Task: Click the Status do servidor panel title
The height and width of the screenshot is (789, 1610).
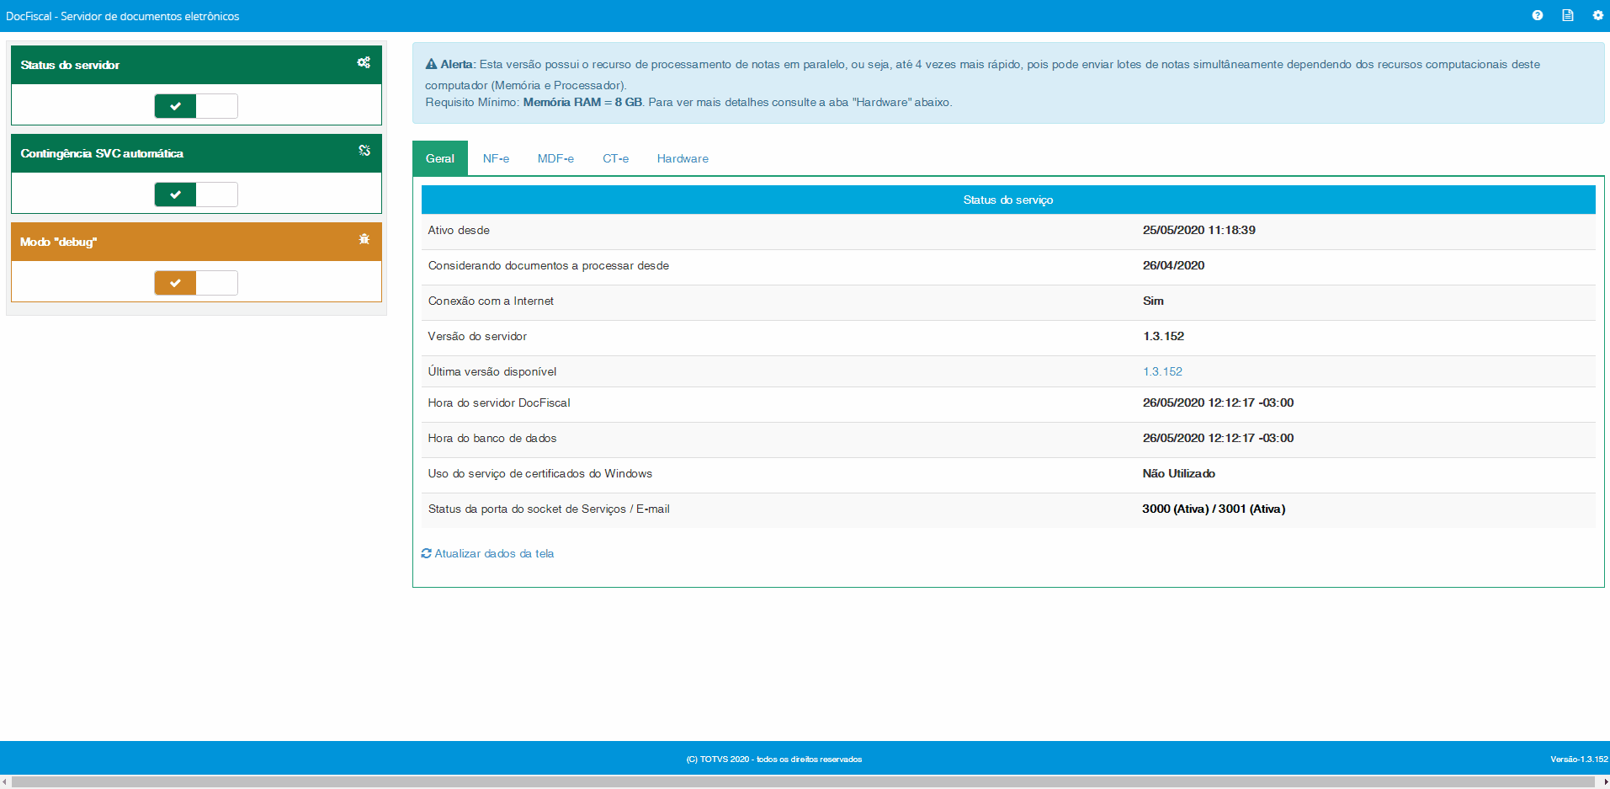Action: pos(70,65)
